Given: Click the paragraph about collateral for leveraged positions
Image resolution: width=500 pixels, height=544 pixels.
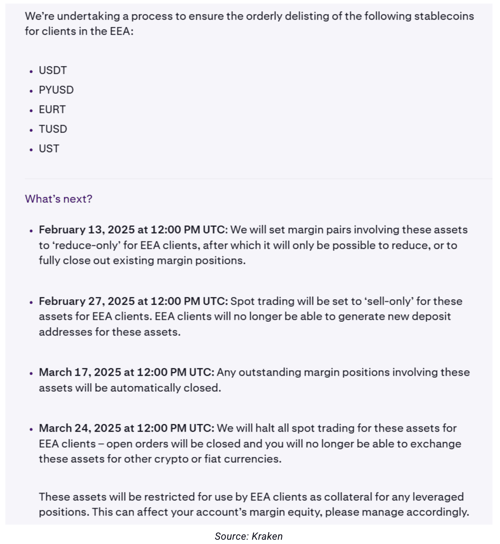Looking at the screenshot, I should (251, 497).
